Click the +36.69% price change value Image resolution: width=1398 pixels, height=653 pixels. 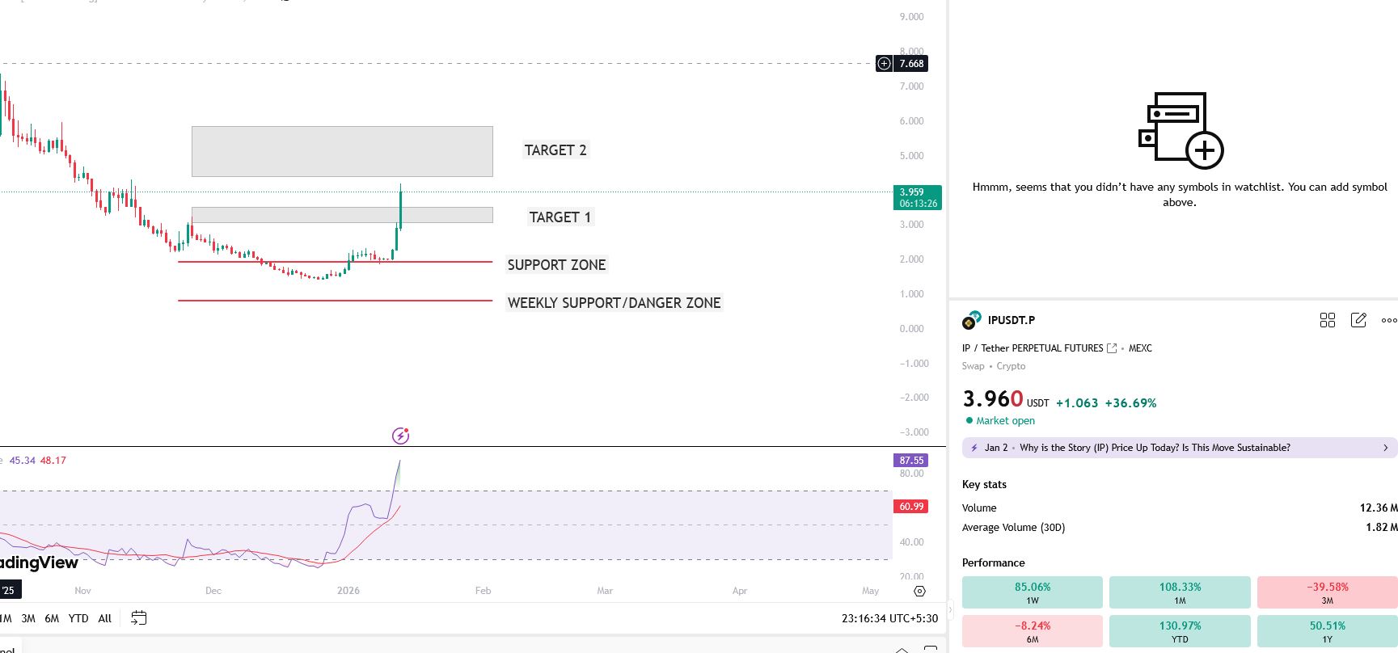1130,403
